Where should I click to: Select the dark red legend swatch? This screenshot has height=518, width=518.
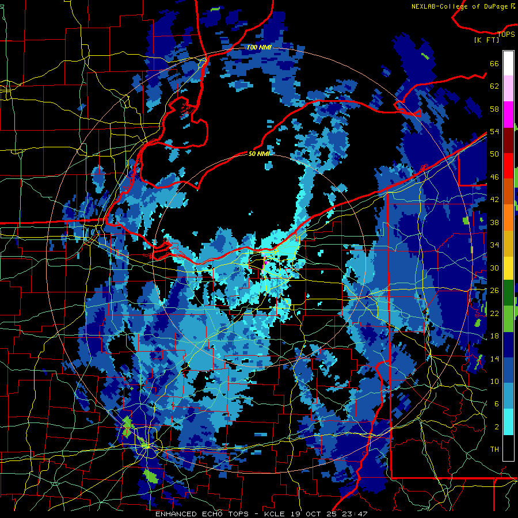point(508,140)
